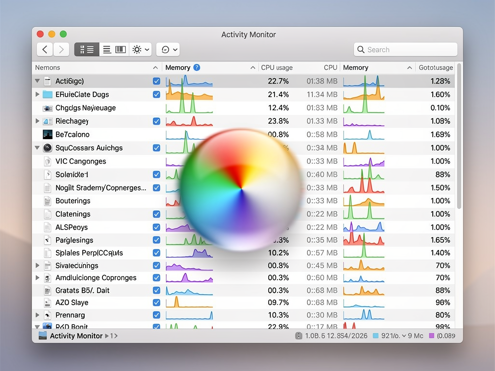
Task: Click the 22.7% CPU usage value
Action: 278,81
